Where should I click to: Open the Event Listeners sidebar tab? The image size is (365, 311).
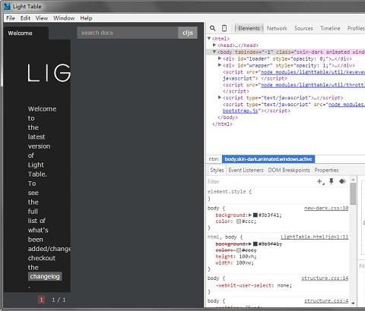click(246, 170)
